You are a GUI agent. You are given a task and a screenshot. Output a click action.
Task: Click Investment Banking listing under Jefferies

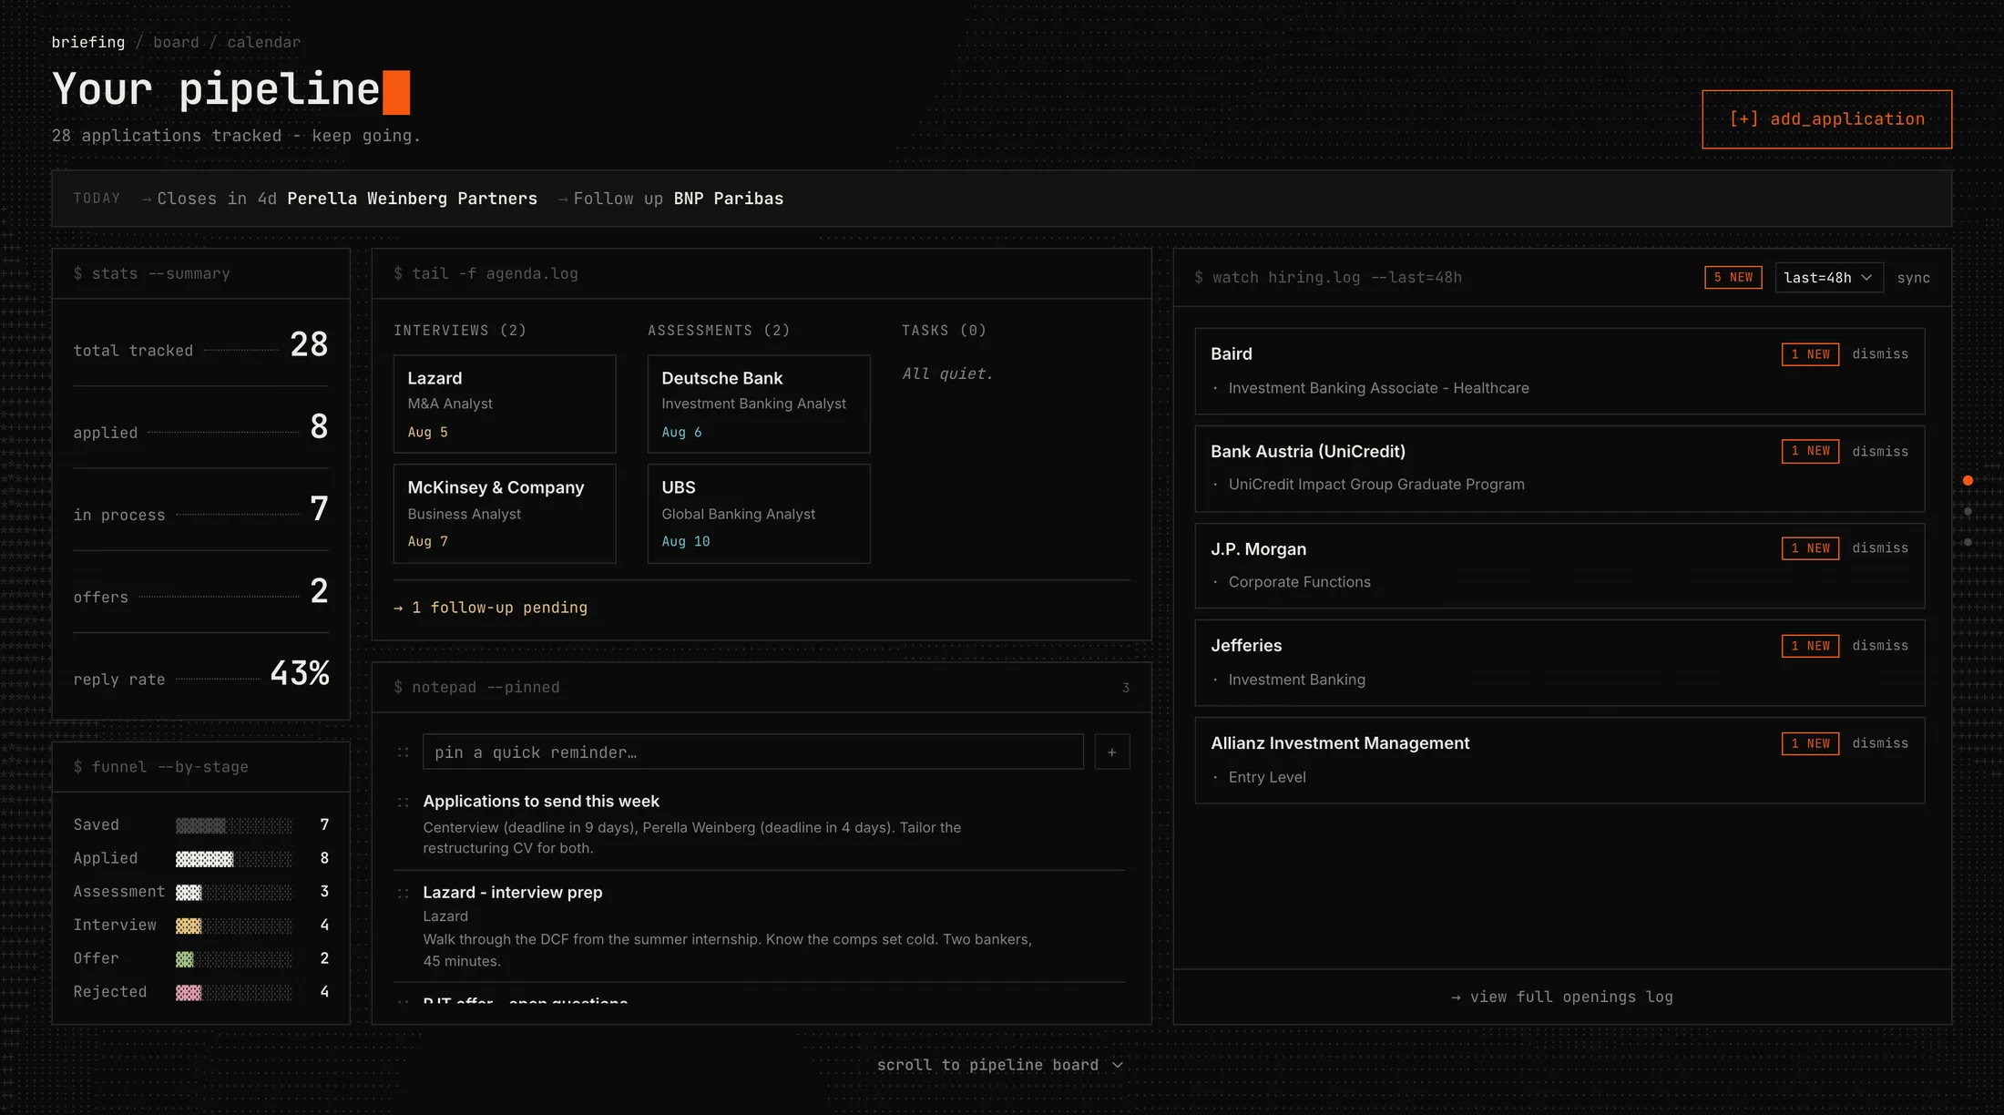click(x=1296, y=680)
